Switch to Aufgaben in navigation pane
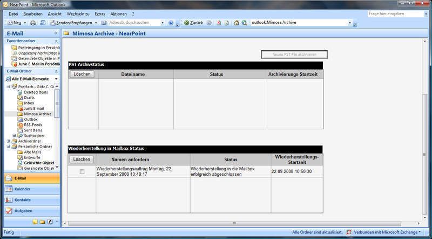Image resolution: width=432 pixels, height=239 pixels. pyautogui.click(x=32, y=211)
